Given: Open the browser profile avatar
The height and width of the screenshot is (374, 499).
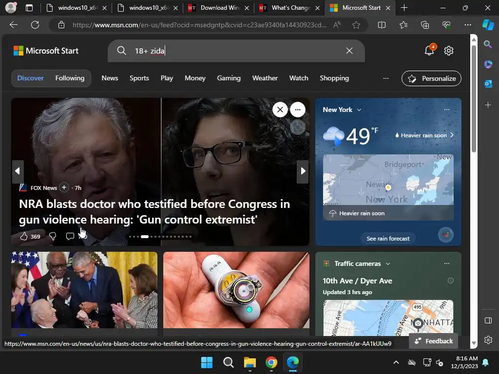Looking at the screenshot, I should click(11, 8).
